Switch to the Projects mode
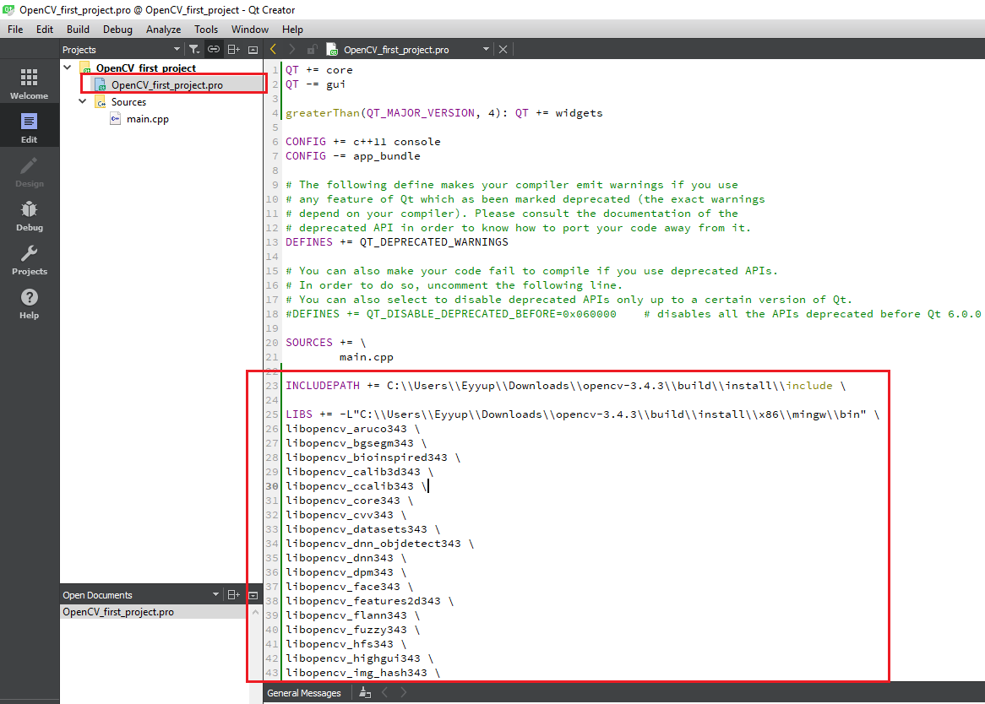985x704 pixels. click(29, 259)
